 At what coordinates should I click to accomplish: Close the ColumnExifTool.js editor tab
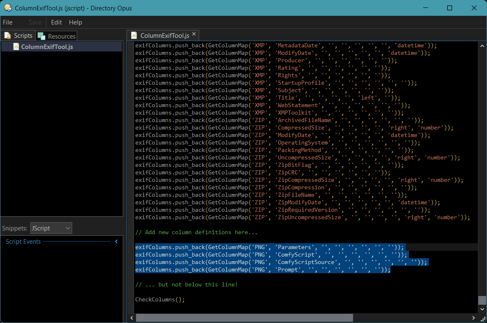[194, 35]
